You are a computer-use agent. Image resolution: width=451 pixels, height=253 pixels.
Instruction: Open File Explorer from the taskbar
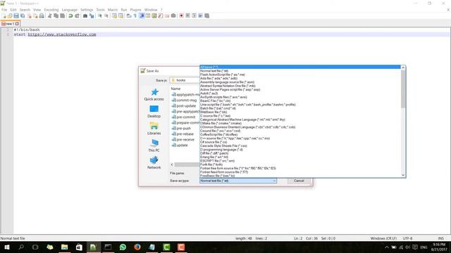(x=64, y=247)
